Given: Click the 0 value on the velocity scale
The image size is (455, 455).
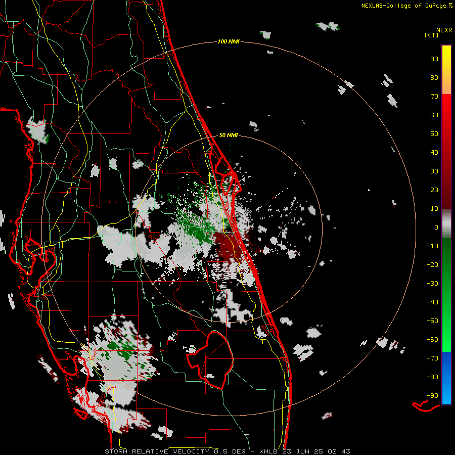Looking at the screenshot, I should [436, 227].
